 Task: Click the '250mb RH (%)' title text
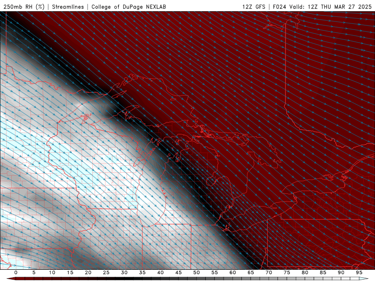click(24, 7)
